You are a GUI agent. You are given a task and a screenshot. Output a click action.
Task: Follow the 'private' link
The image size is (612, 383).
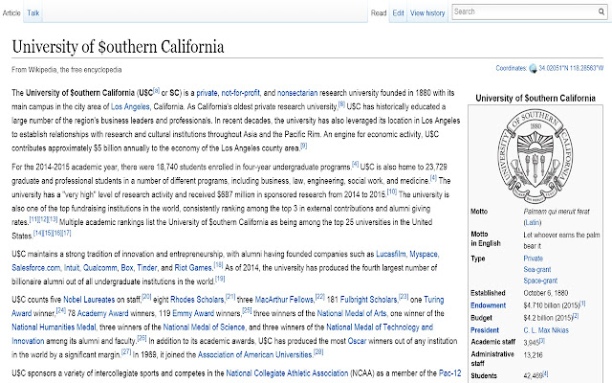click(207, 93)
